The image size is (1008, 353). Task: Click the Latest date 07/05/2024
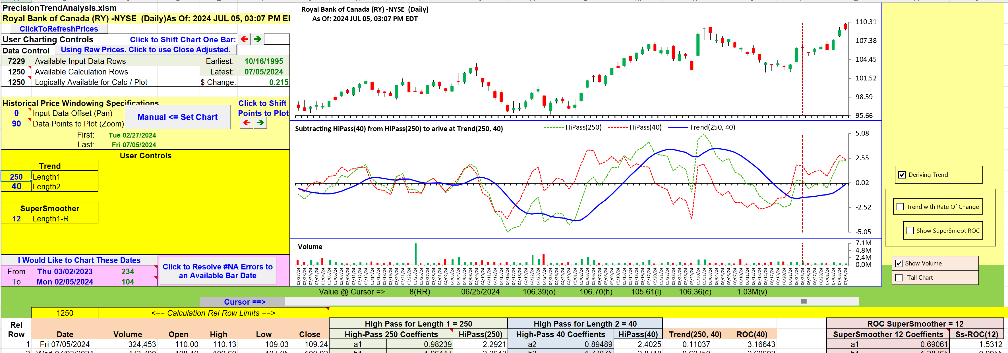click(264, 72)
